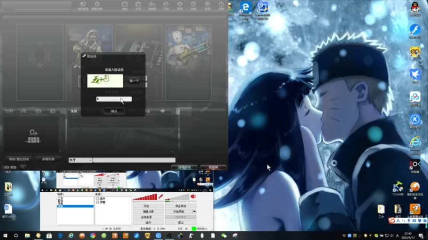Open the TCGAME desktop shortcut
This screenshot has height=240, width=428.
[x=398, y=189]
